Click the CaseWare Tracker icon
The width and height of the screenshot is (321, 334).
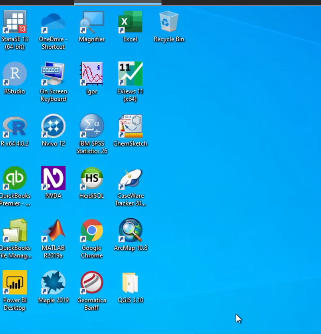[130, 179]
